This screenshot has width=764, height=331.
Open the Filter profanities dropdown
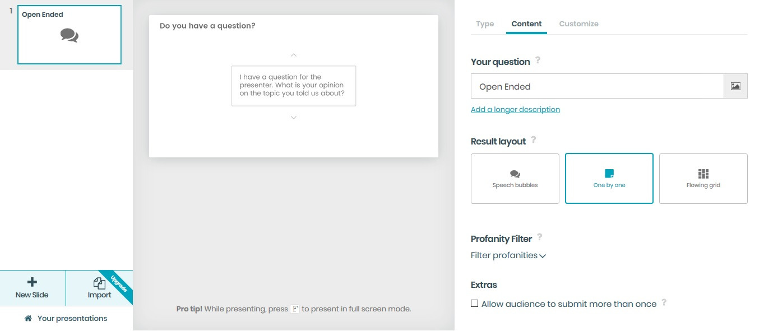pos(508,255)
